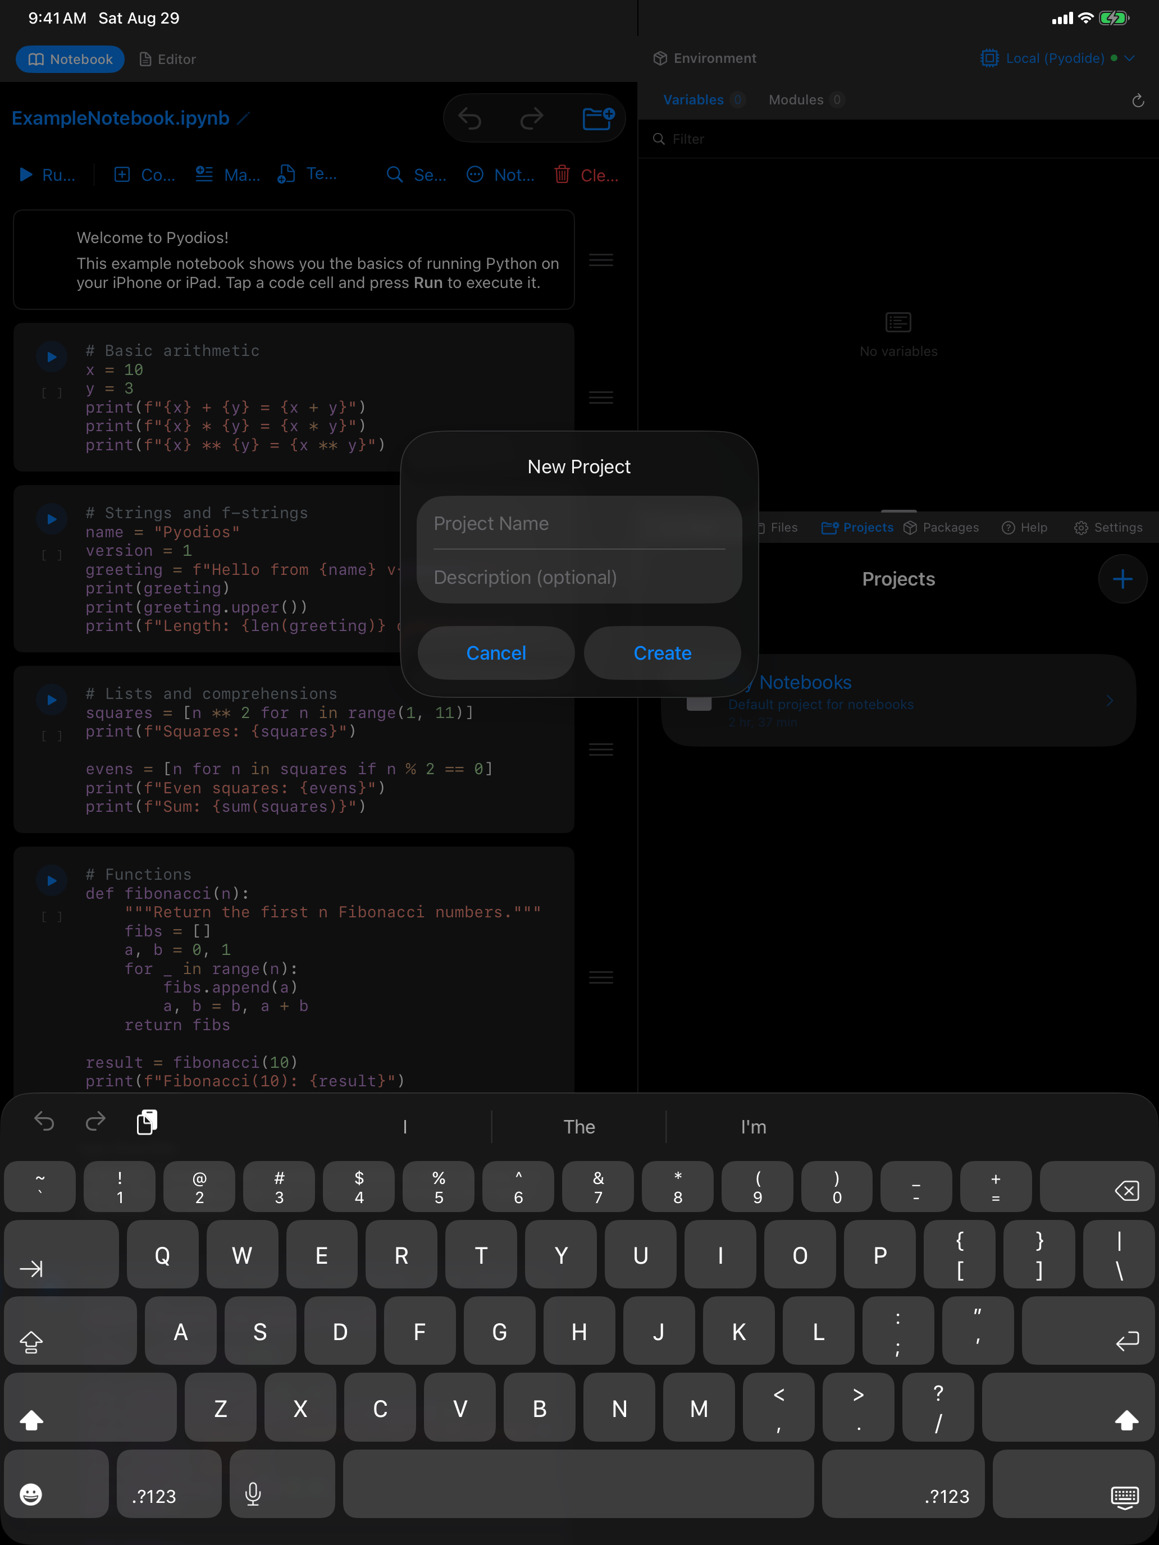Tap keyboard redo arrow icon
Image resolution: width=1159 pixels, height=1545 pixels.
[95, 1122]
